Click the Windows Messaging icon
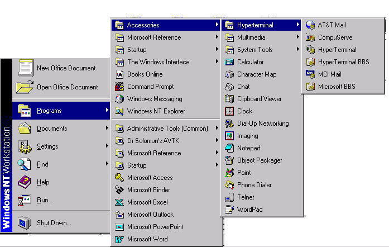The image size is (389, 247). pos(119,99)
